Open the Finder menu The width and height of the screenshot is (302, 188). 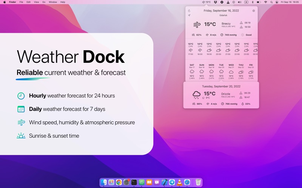[x=12, y=2]
